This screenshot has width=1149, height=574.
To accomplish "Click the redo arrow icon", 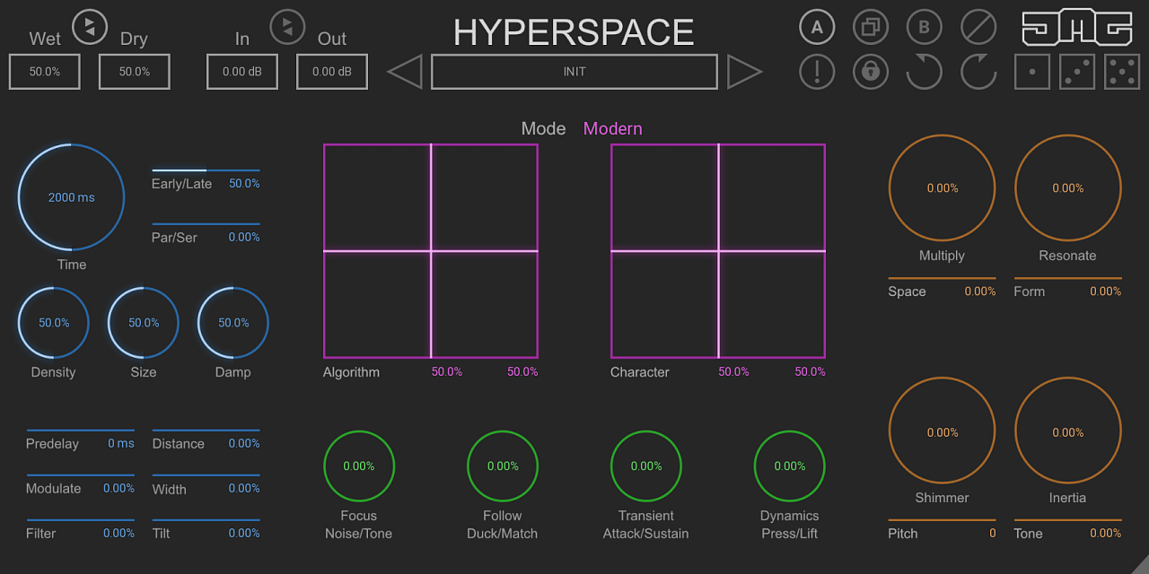I will [x=978, y=72].
